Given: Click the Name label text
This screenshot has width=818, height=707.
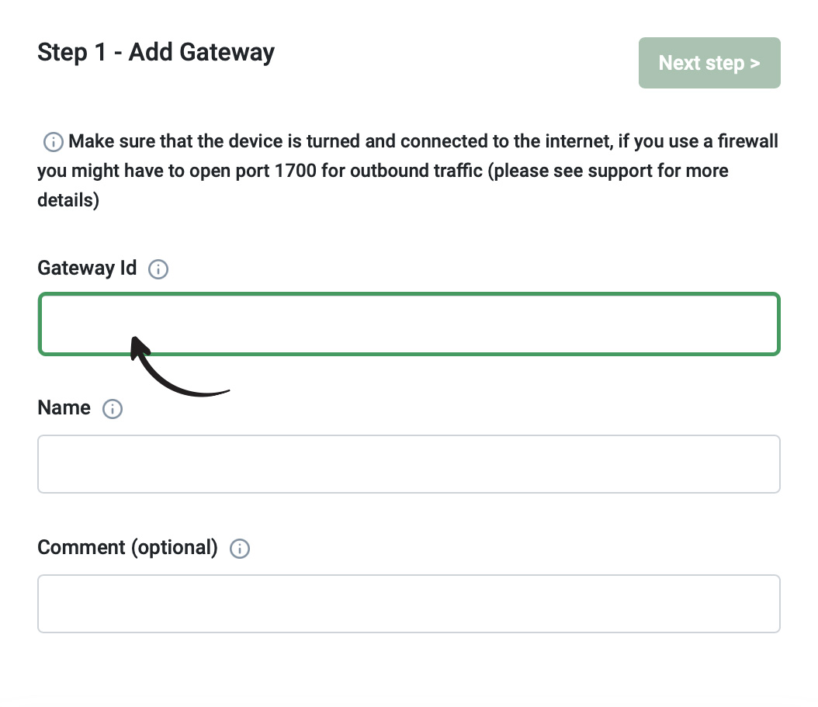Looking at the screenshot, I should (64, 407).
